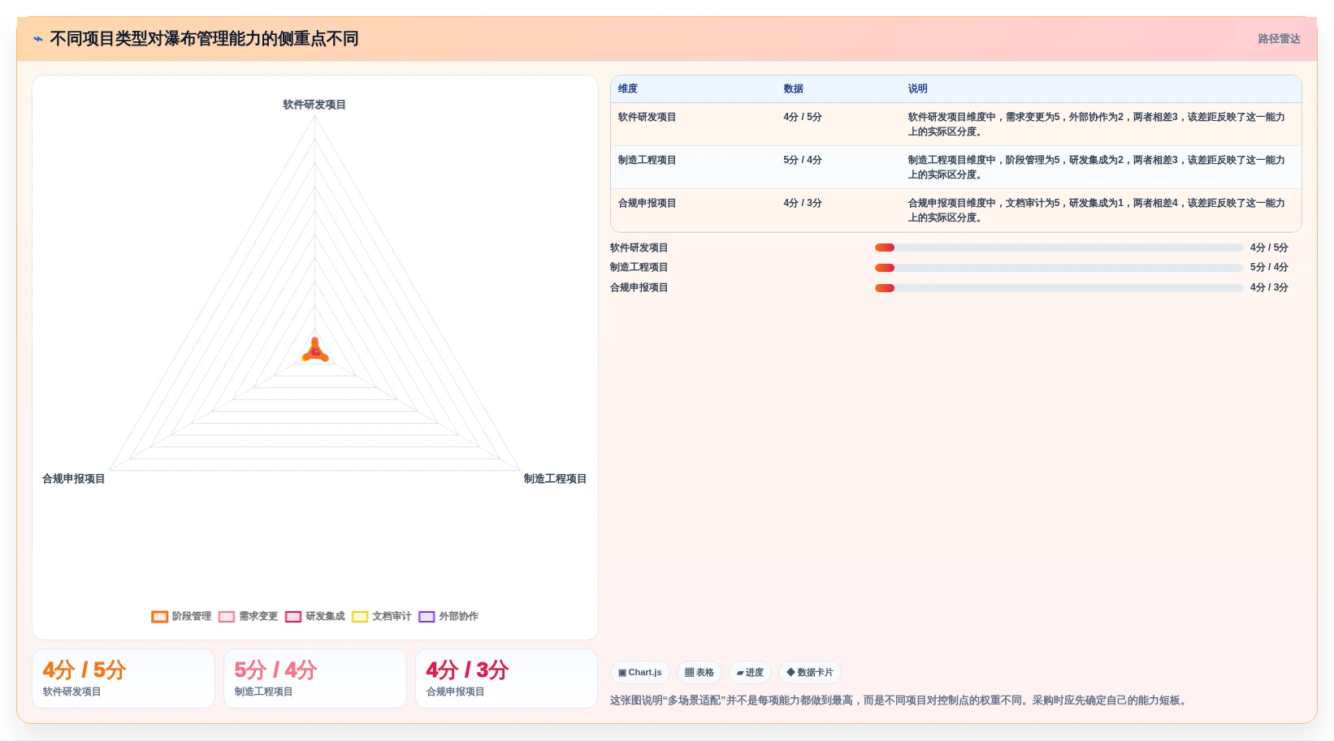Click the blue icon beside the title
Image resolution: width=1334 pixels, height=741 pixels.
pyautogui.click(x=38, y=39)
